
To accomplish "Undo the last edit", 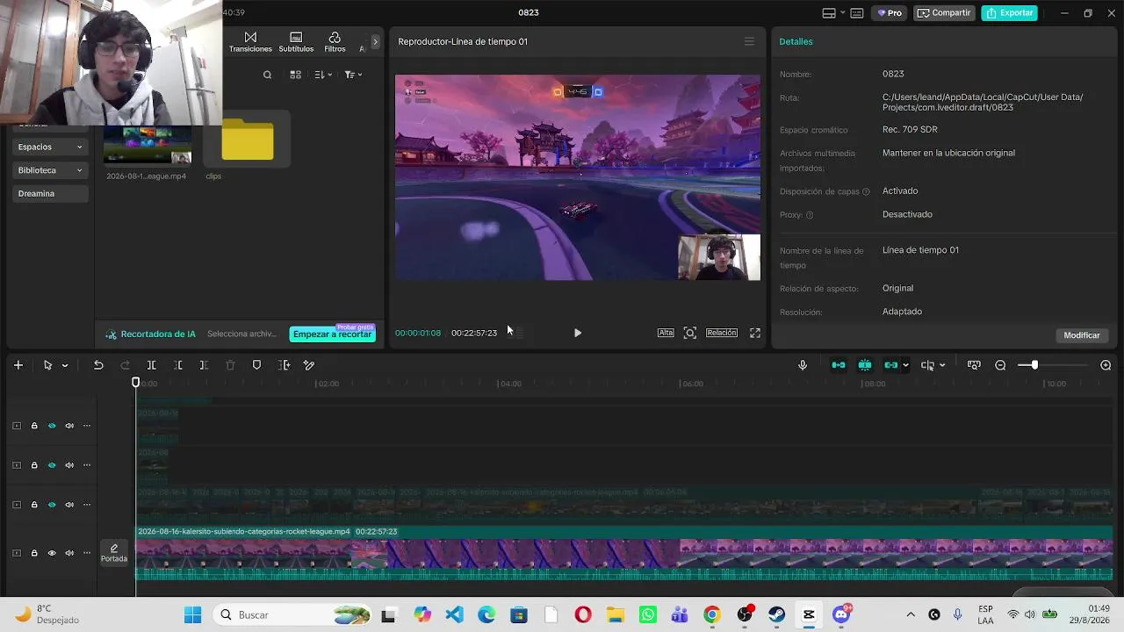I will pos(98,365).
